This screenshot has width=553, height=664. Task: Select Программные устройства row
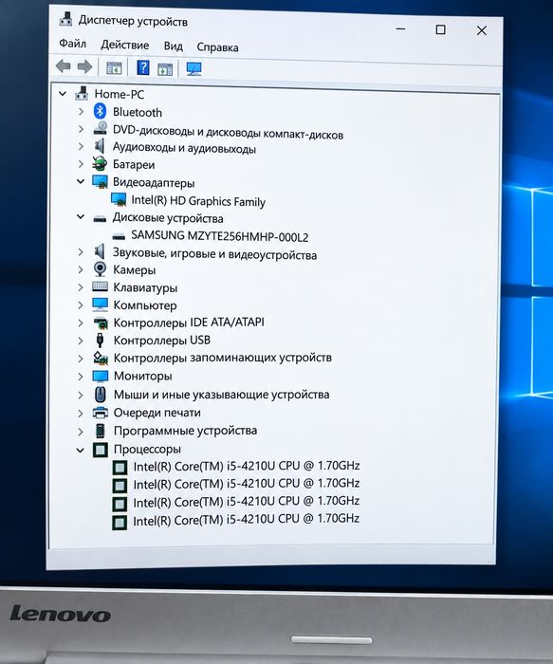point(186,431)
